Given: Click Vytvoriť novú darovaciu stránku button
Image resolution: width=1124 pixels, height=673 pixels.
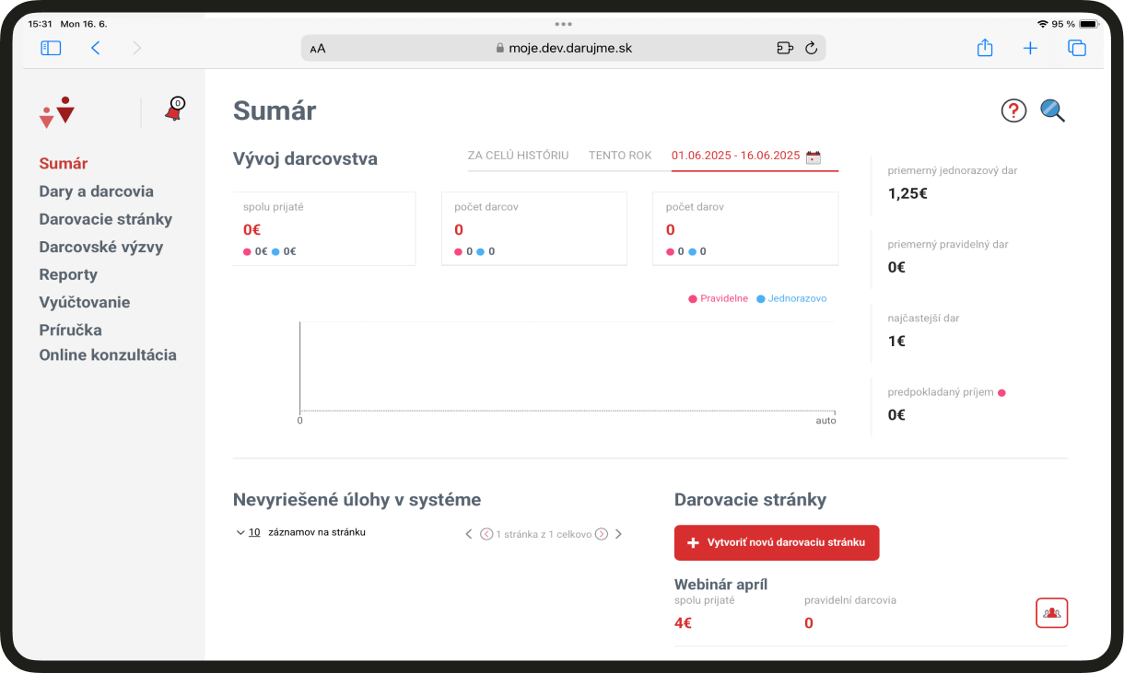Looking at the screenshot, I should tap(777, 542).
